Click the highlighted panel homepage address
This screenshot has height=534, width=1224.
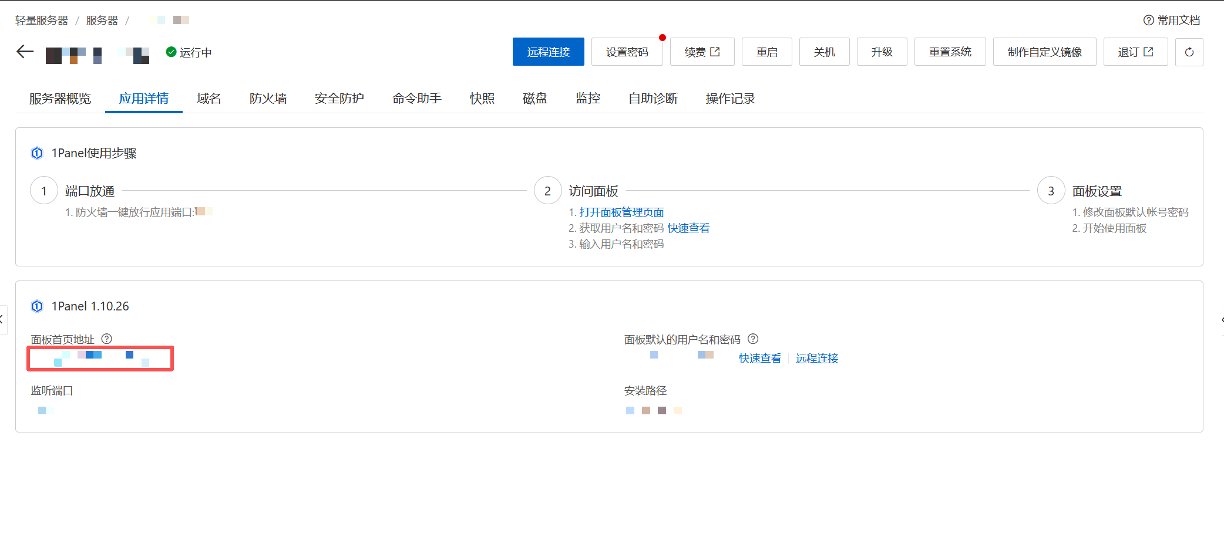100,358
